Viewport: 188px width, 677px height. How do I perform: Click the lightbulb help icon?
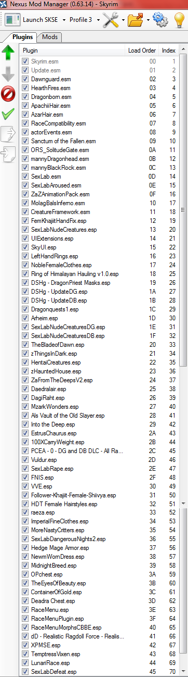(179, 20)
